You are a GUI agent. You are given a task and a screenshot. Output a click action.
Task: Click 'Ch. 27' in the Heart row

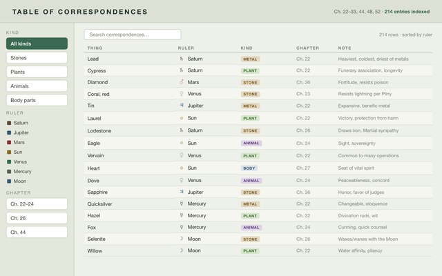303,168
